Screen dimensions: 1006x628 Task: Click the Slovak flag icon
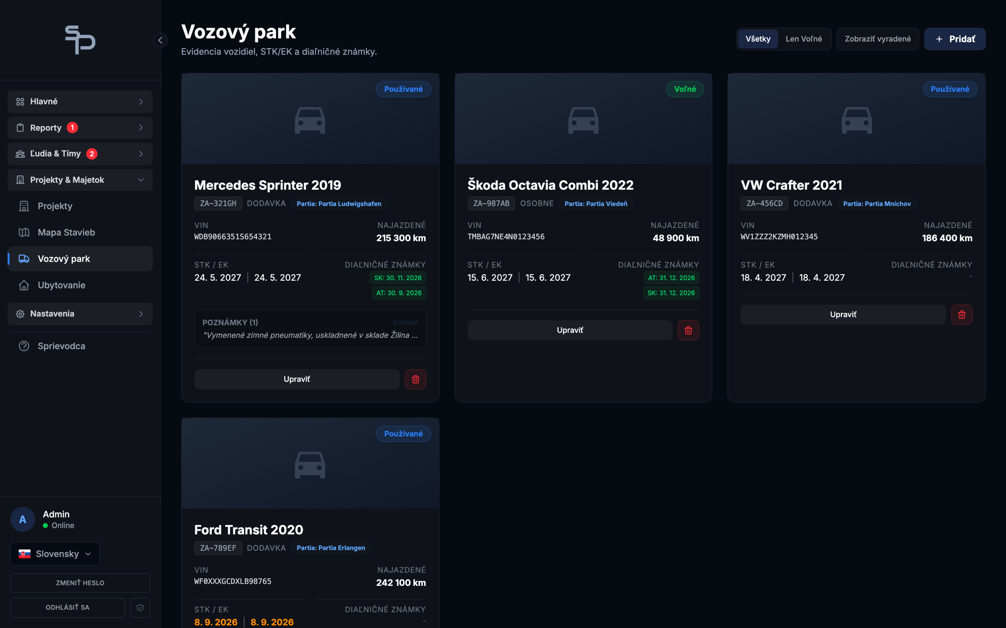point(25,554)
